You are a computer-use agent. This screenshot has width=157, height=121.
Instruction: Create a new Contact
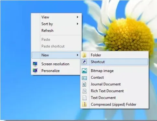click(x=115, y=78)
